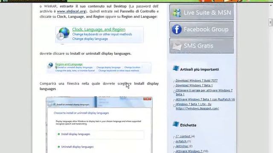Click the text 'Install or uninstall display languages.'
This screenshot has height=153, width=273.
(101, 54)
